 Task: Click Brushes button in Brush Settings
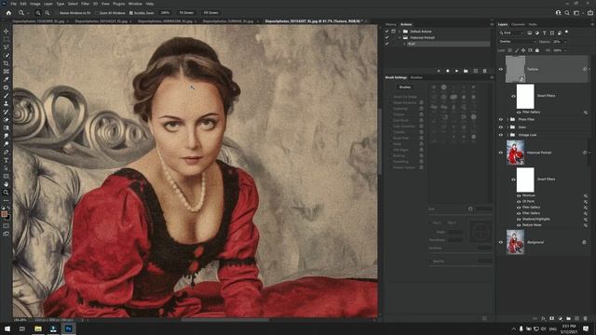click(405, 87)
